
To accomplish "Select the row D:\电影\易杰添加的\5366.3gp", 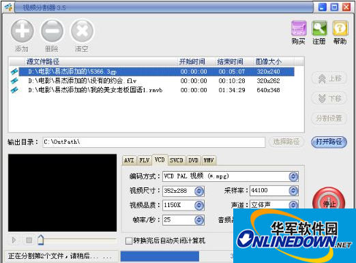I will click(x=156, y=72).
